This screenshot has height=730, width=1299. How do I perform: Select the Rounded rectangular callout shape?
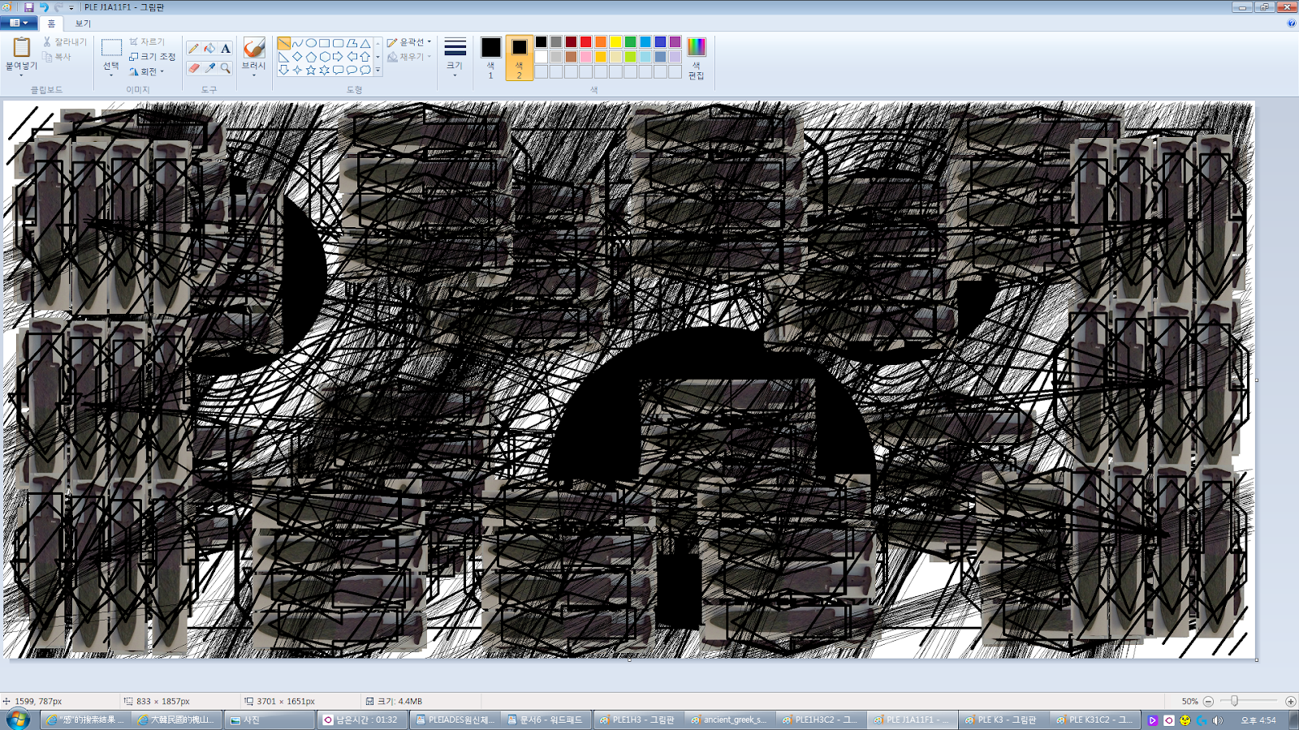point(338,70)
